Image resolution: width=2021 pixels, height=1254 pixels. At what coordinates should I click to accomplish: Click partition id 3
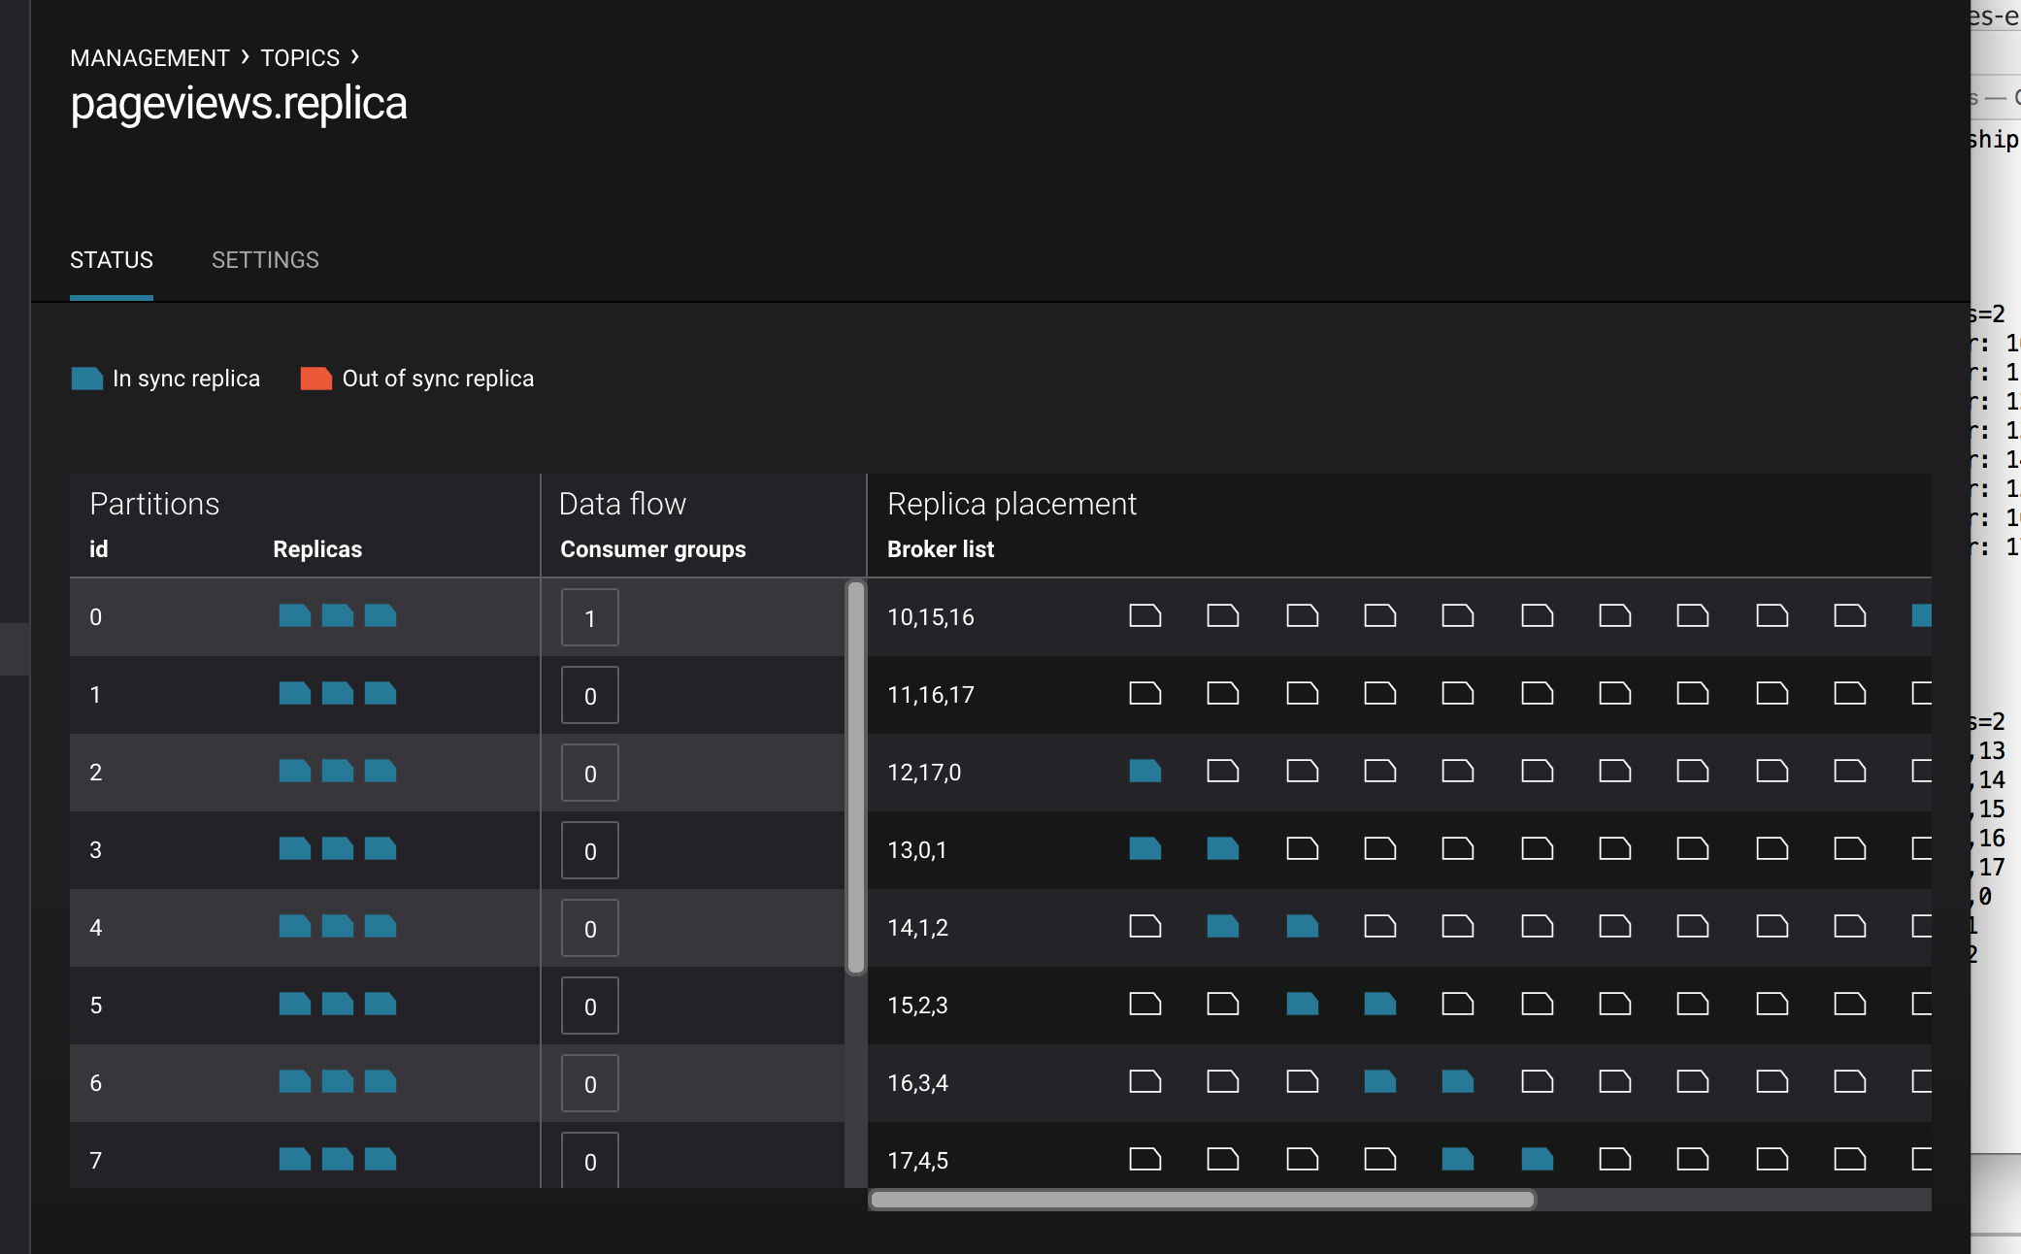(x=96, y=850)
